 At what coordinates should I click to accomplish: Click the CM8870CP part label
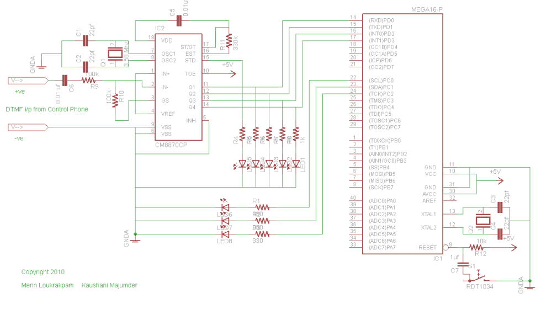point(171,145)
